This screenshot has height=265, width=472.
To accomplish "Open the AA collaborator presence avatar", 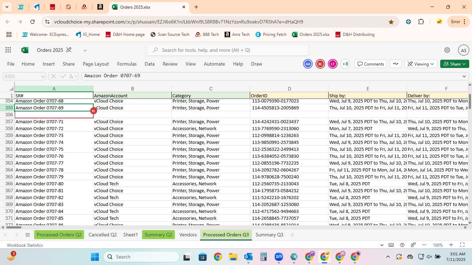I will pyautogui.click(x=308, y=64).
